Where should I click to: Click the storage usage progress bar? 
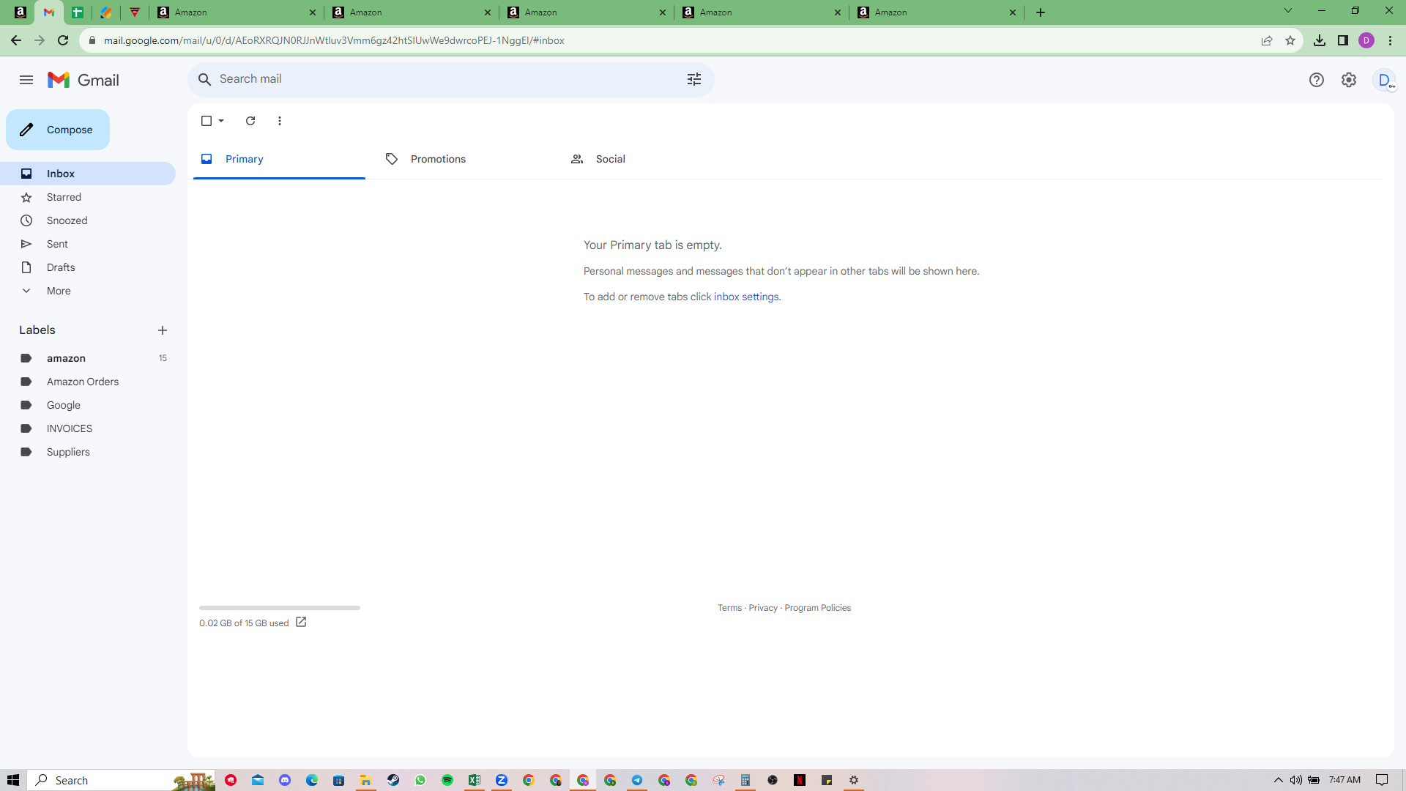point(280,608)
